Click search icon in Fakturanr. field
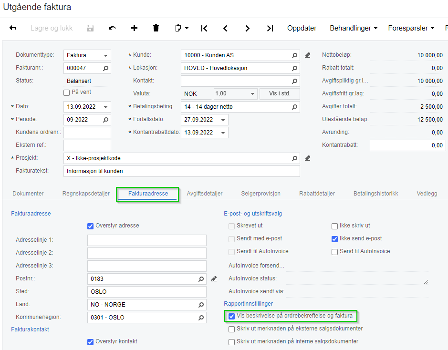The width and height of the screenshot is (448, 350). click(x=106, y=68)
